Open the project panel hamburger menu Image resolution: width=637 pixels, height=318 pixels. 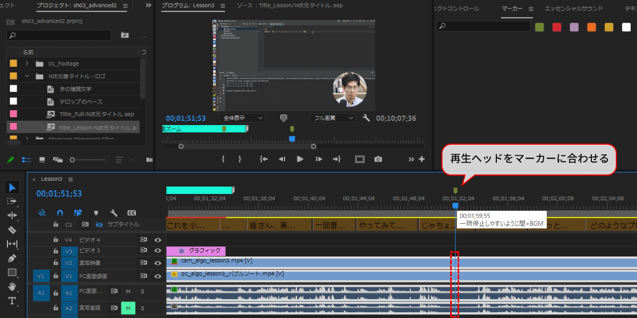(x=125, y=6)
